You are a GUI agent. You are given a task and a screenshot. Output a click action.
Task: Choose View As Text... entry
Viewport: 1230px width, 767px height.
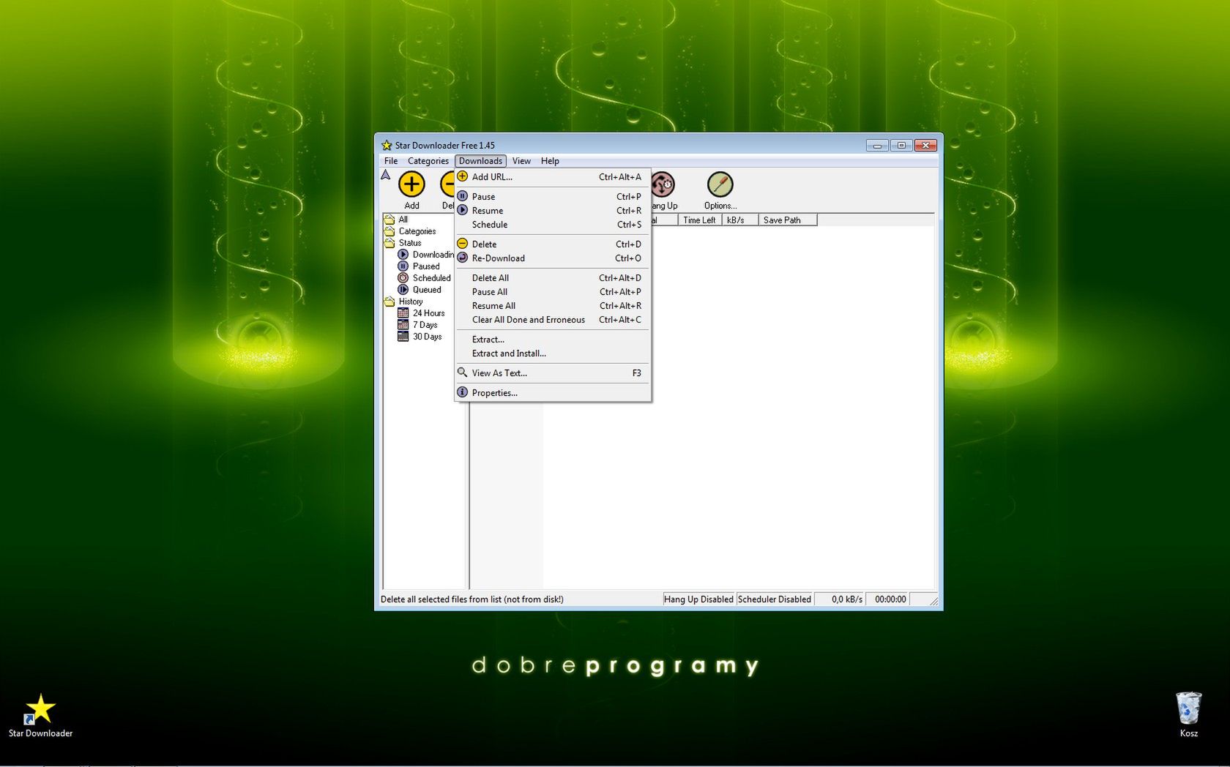pos(553,373)
